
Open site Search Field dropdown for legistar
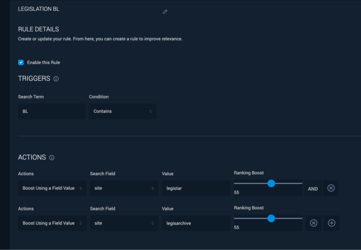pyautogui.click(x=124, y=188)
